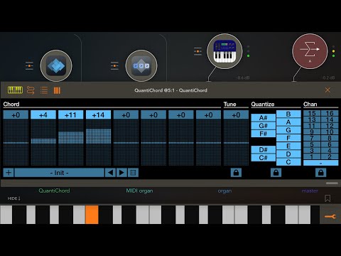341x256 pixels.
Task: Toggle quantize note F
Action: click(288, 138)
